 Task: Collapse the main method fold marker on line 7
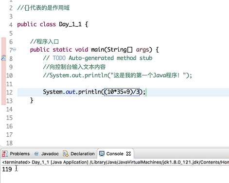click(15, 50)
